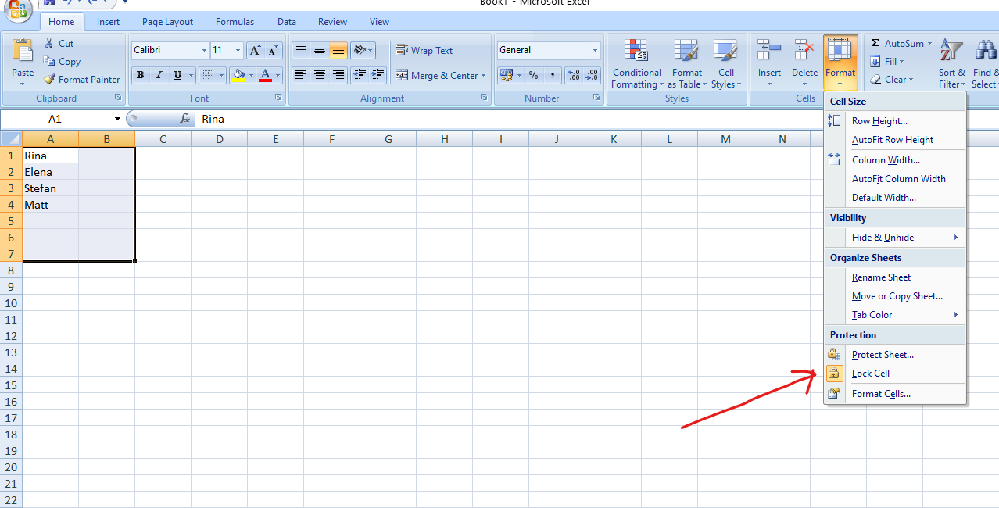999x508 pixels.
Task: Open Format as Table gallery
Action: 687,64
